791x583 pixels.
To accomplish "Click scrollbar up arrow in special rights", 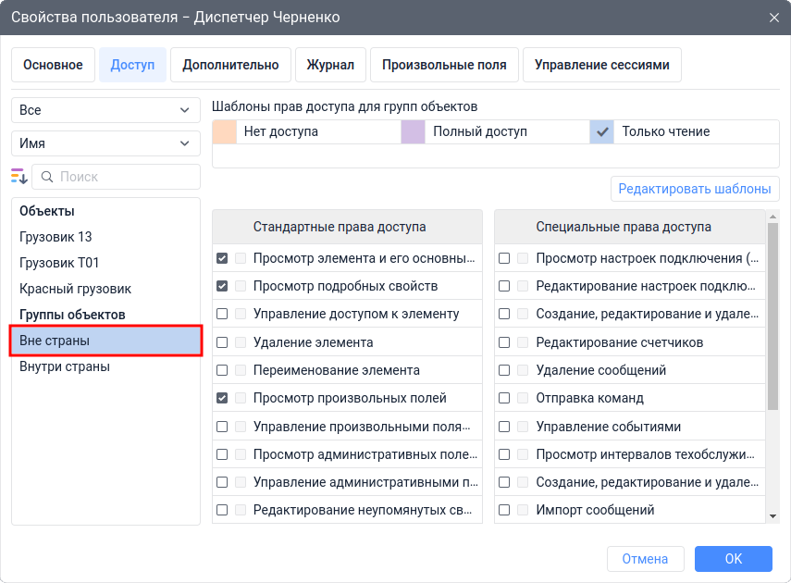I will [772, 217].
